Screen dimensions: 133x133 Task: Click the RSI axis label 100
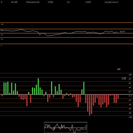[2, 24]
